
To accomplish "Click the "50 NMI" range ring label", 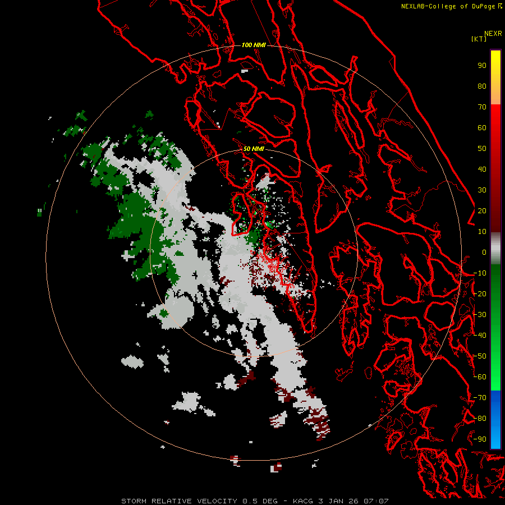I will [254, 149].
